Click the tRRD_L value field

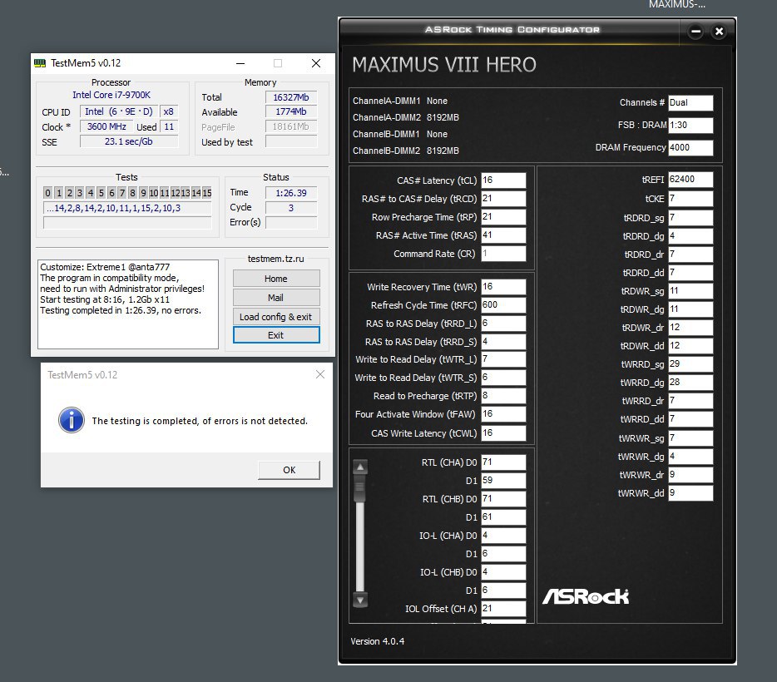(503, 324)
